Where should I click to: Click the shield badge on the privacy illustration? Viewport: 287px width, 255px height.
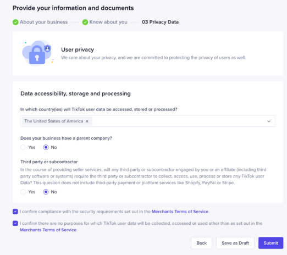(x=47, y=48)
